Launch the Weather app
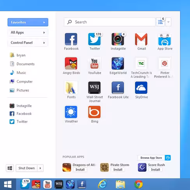This screenshot has height=190, width=190. point(71,112)
